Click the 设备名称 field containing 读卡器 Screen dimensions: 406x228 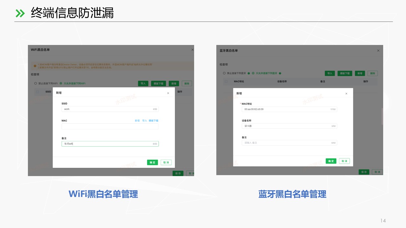(x=289, y=126)
